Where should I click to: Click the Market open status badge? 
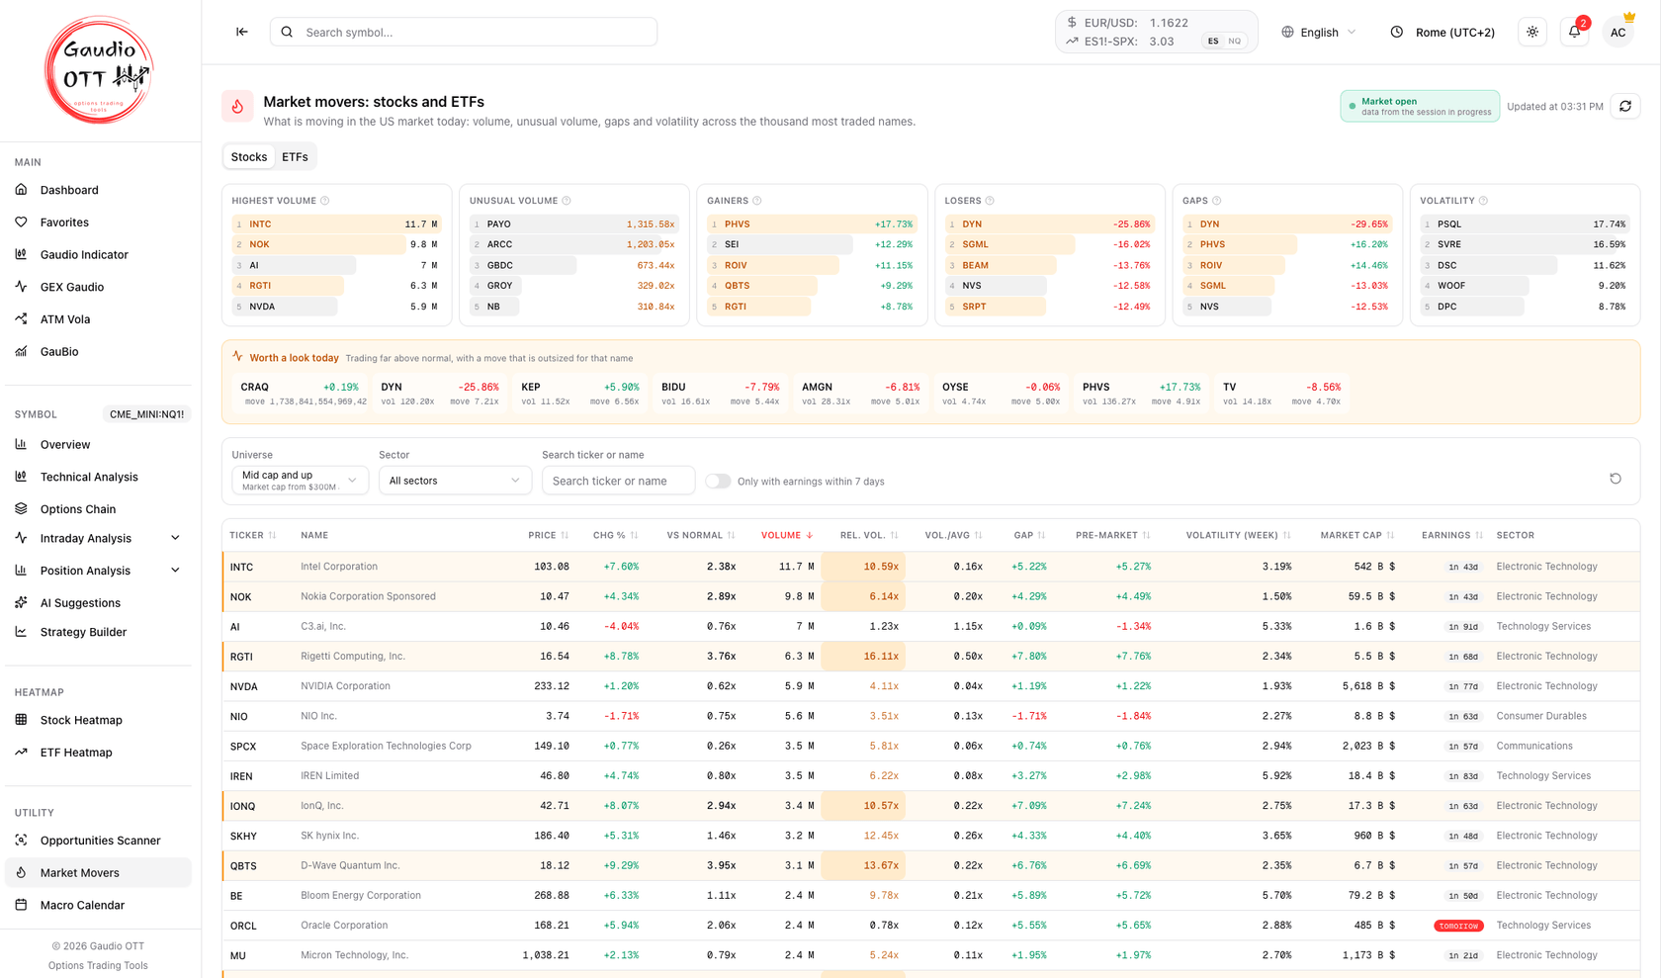click(x=1420, y=107)
